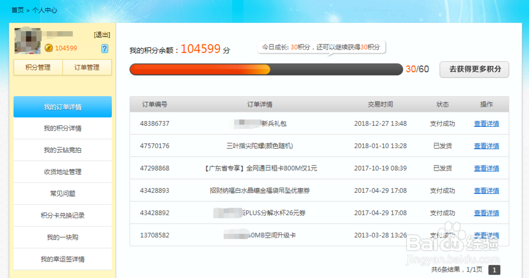529x278 pixels.
Task: Click the 30/60 progress value
Action: (x=417, y=69)
